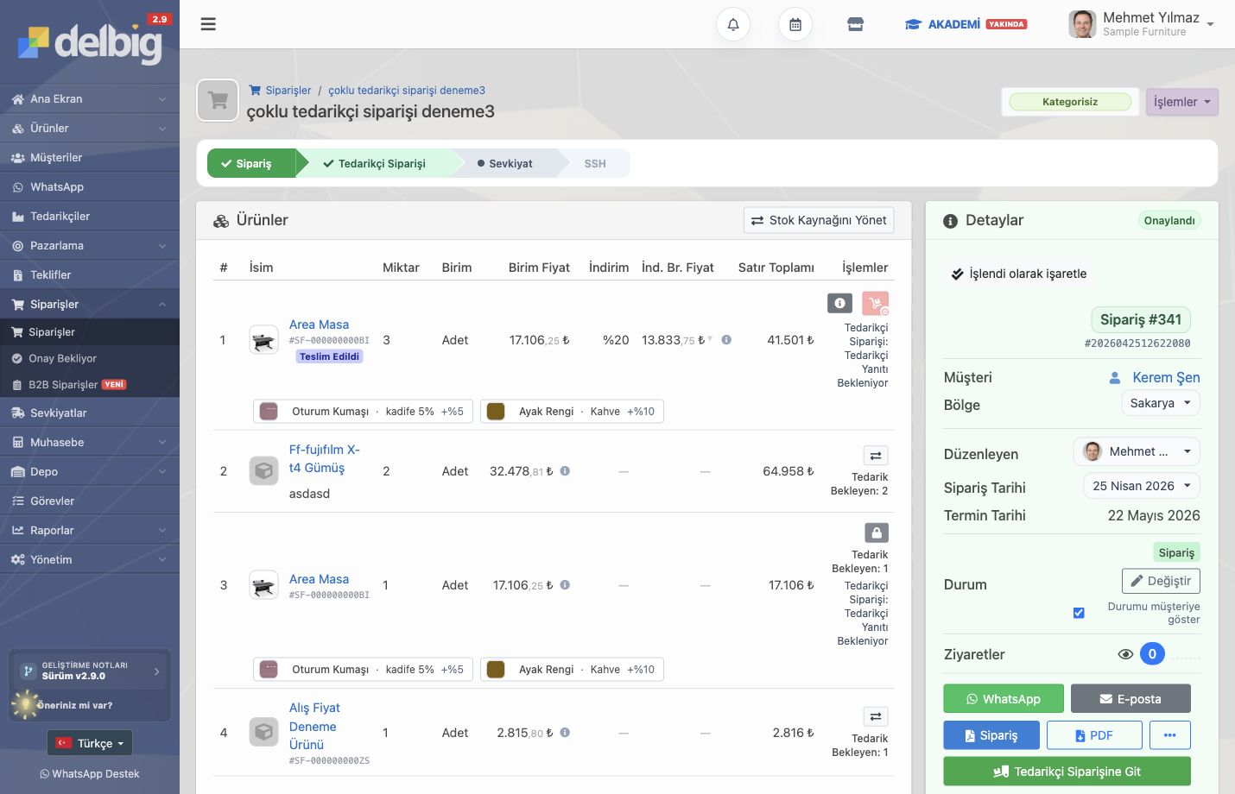Screen dimensions: 1235x794
Task: Click the Area Masa row 1 thumbnail
Action: coord(263,340)
